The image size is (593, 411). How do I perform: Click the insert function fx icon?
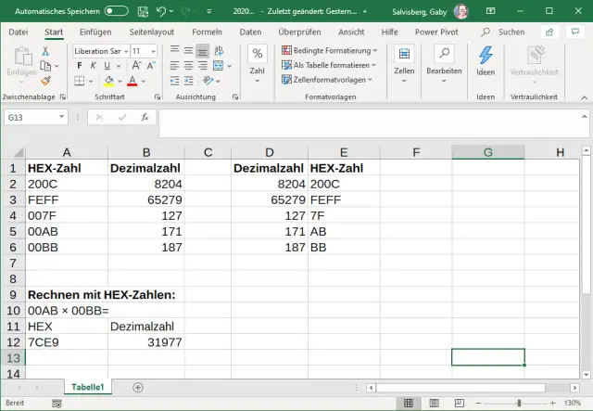tap(145, 118)
